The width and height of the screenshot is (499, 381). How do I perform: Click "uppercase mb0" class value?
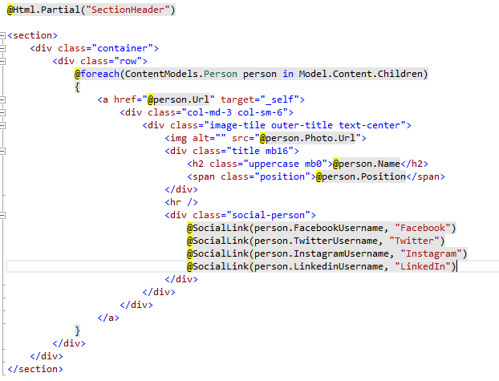coord(285,164)
